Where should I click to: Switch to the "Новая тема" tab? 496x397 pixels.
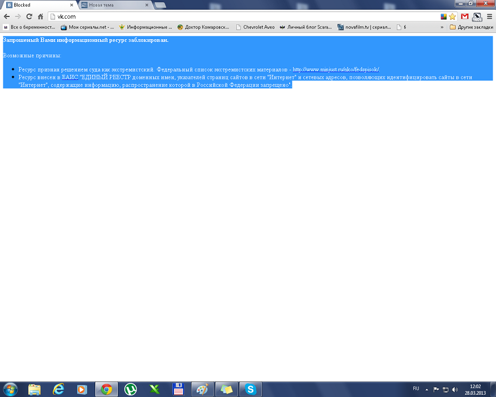(113, 5)
